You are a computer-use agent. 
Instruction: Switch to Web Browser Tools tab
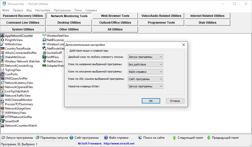[x=115, y=16]
